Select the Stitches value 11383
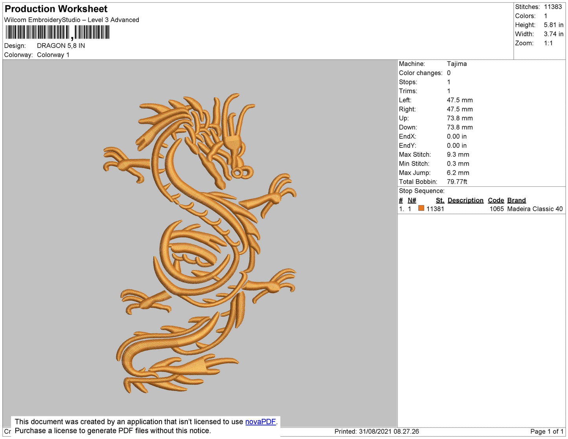This screenshot has width=568, height=439. click(x=553, y=7)
